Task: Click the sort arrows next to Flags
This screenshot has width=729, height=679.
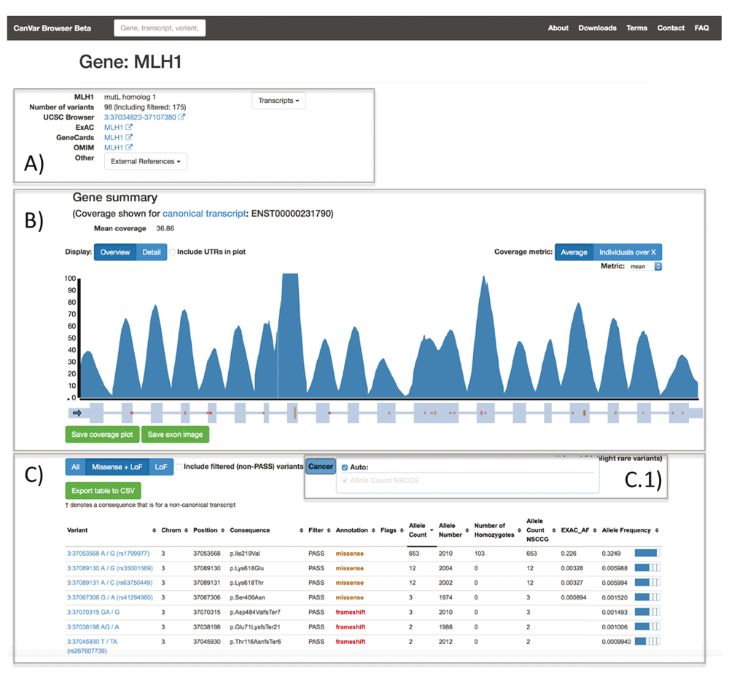Action: tap(402, 530)
